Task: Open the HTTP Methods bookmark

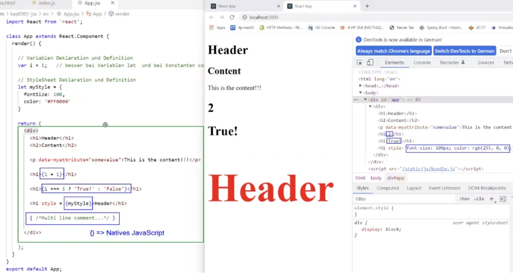Action: (281, 28)
